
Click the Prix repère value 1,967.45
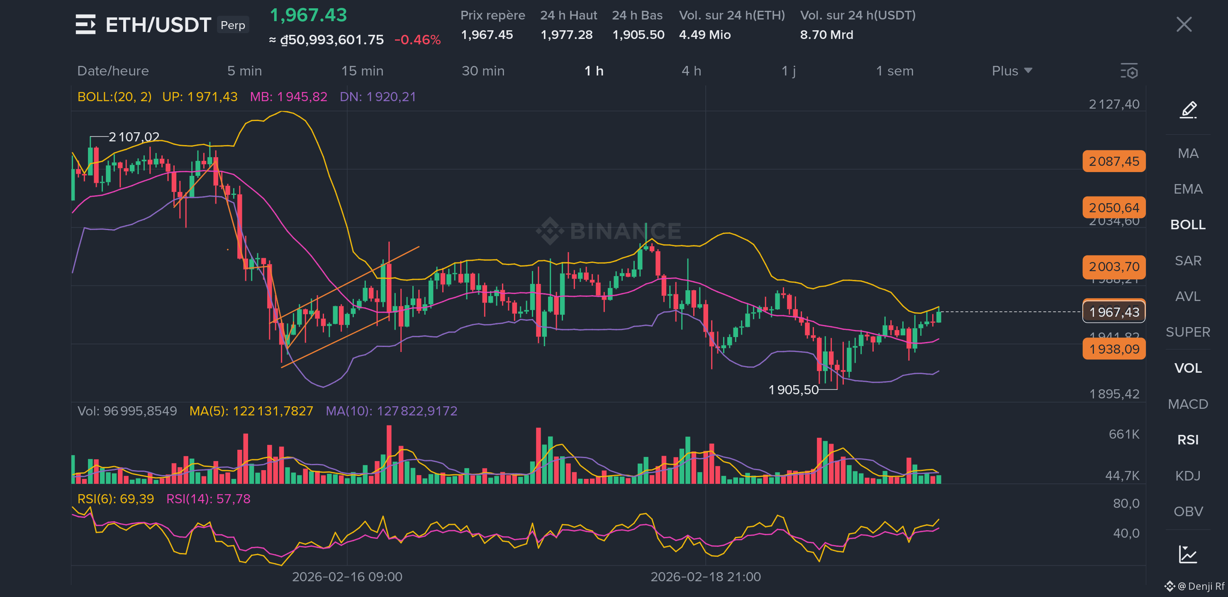[x=487, y=35]
